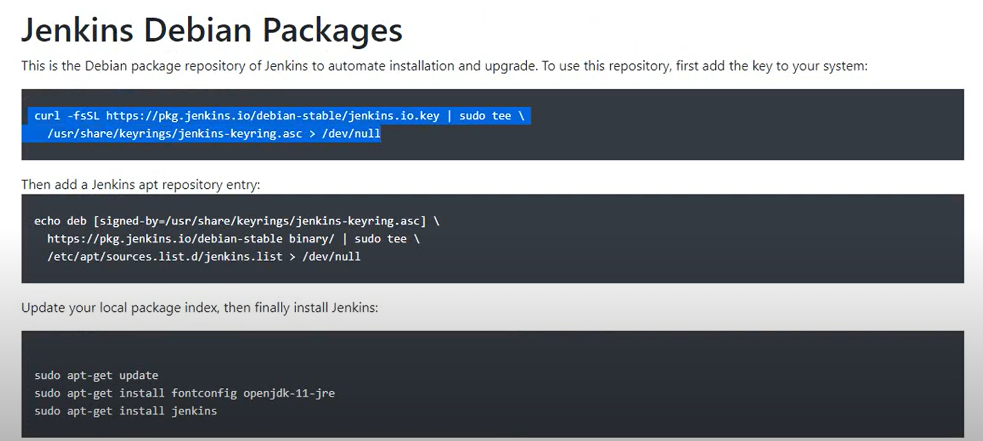Click the 'https://pkg.jenkins.io/debian-stable binary/' line

[x=233, y=239]
